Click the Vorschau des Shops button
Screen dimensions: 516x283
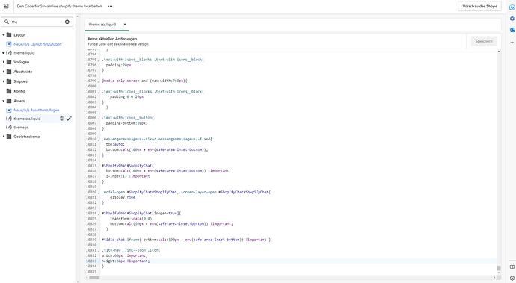[479, 6]
